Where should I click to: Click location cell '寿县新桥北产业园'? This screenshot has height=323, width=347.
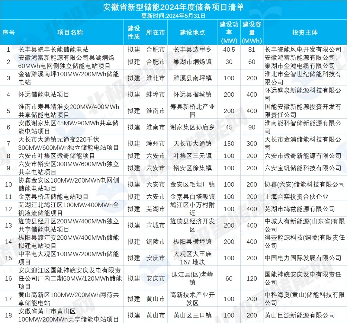(x=192, y=111)
